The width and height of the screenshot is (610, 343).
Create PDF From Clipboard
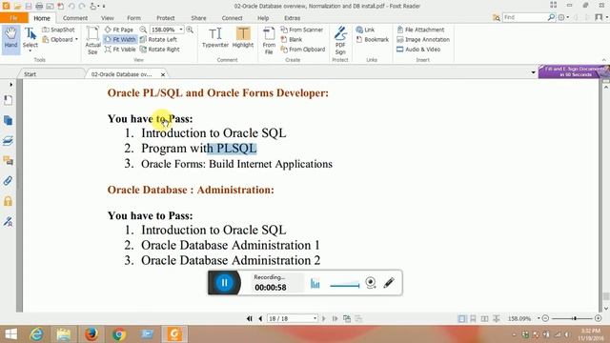tap(303, 50)
